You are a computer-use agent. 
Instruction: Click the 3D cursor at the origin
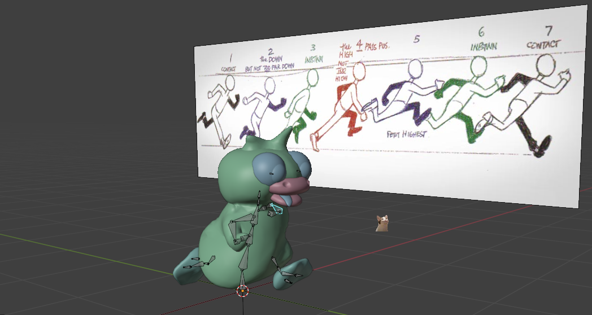tap(242, 291)
